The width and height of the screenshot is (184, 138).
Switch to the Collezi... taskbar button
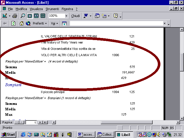pos(105,135)
